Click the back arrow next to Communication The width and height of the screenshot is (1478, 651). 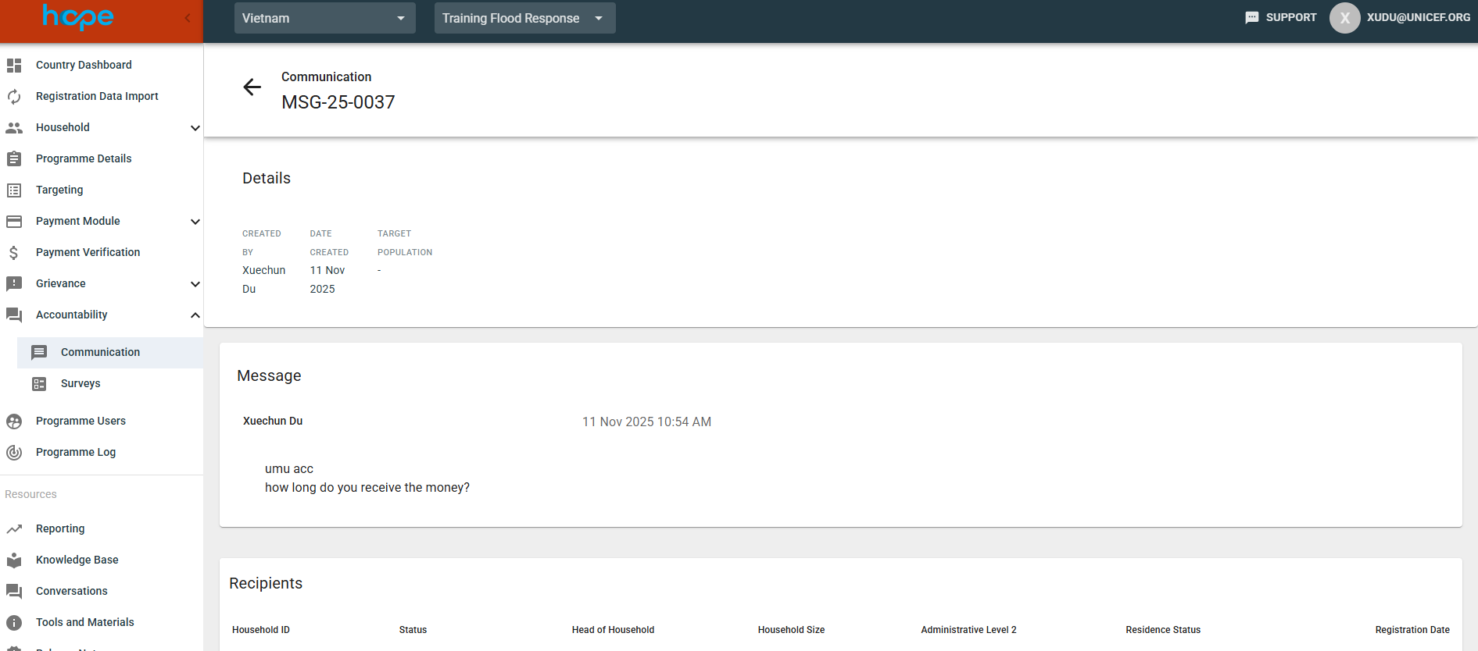point(252,87)
